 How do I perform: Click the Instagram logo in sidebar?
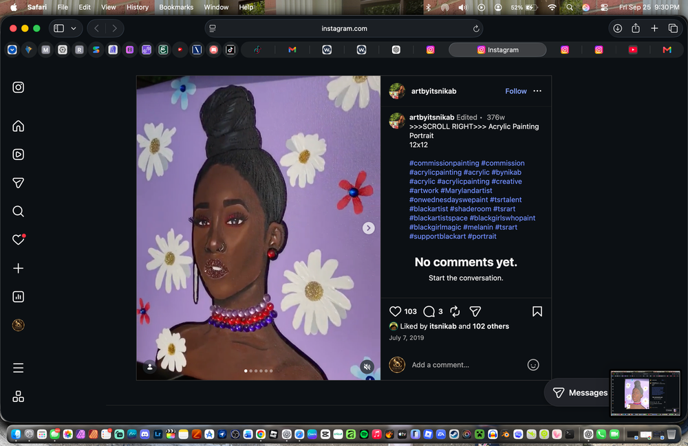coord(18,87)
